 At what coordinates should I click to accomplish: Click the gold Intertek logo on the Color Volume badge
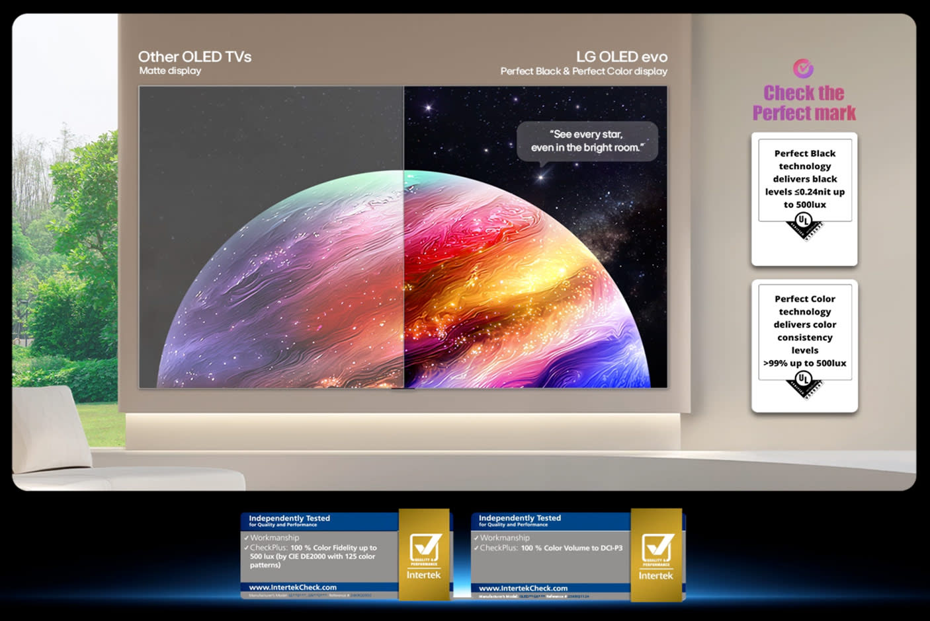tap(656, 555)
